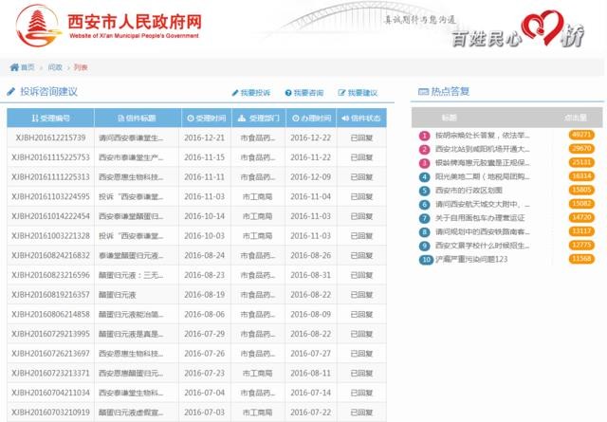607x422 pixels.
Task: Click the 49271 click-count badge
Action: 580,135
